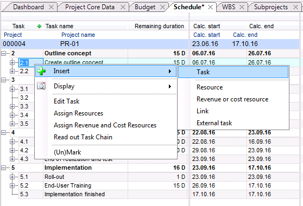Close the Schedule tab
This screenshot has width=303, height=206.
tap(211, 8)
